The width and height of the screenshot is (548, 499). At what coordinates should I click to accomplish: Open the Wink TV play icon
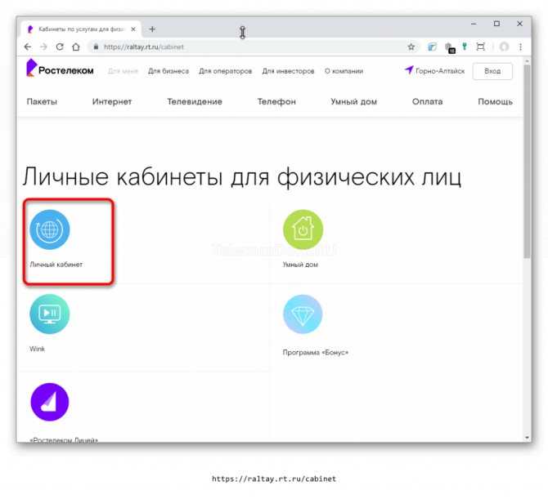point(50,314)
